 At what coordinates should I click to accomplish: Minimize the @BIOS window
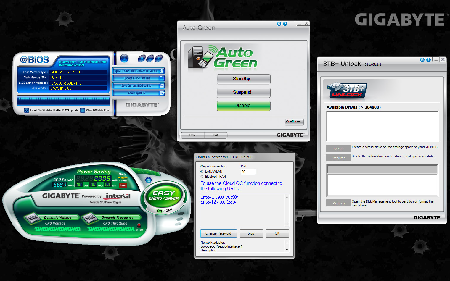tap(150, 58)
